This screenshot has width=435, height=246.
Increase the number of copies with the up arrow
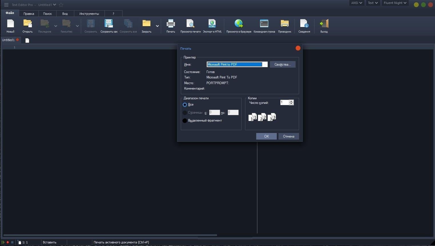click(x=291, y=101)
